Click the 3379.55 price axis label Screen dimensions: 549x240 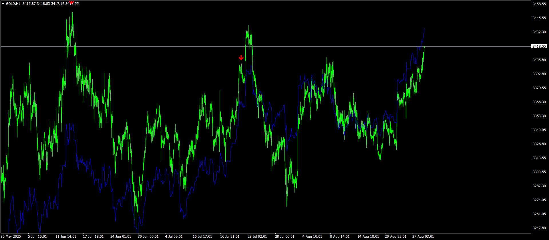(x=539, y=88)
